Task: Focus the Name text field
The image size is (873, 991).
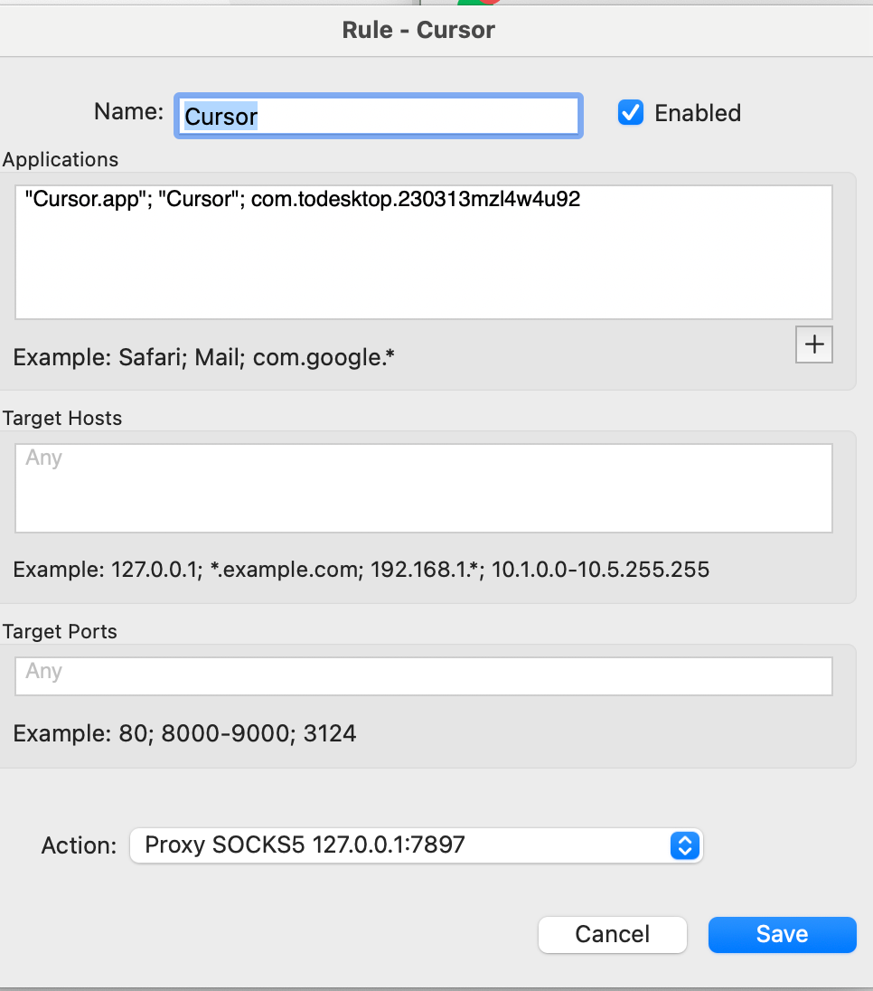Action: 379,117
